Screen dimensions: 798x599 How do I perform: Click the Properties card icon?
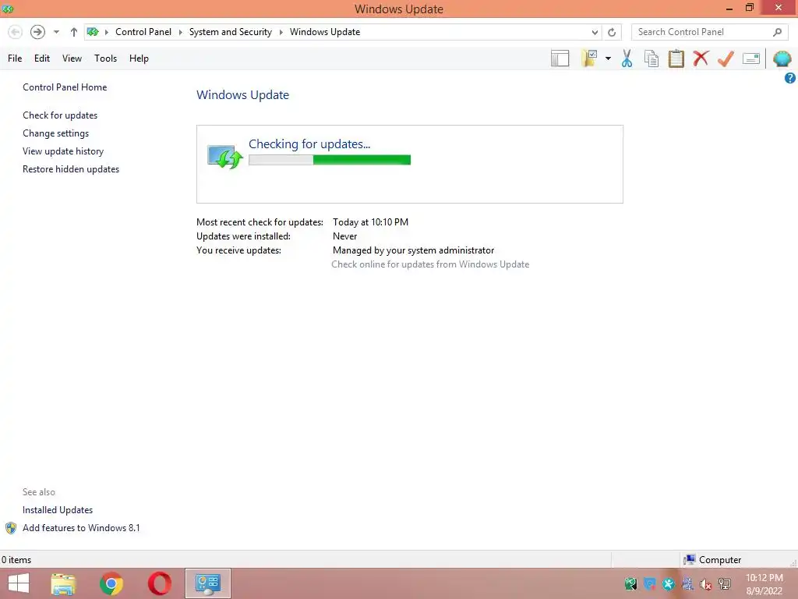[x=751, y=58]
